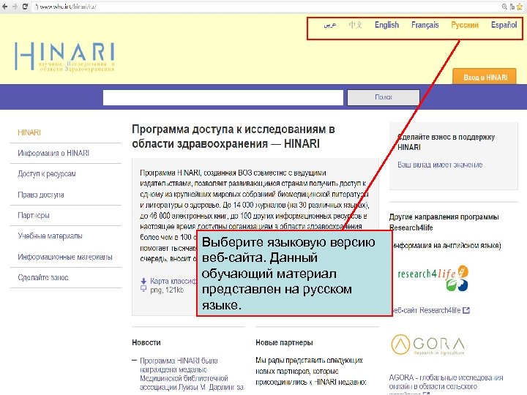This screenshot has height=395, width=527.
Task: Click the zoom magnifier icon in address bar
Action: coord(504,7)
